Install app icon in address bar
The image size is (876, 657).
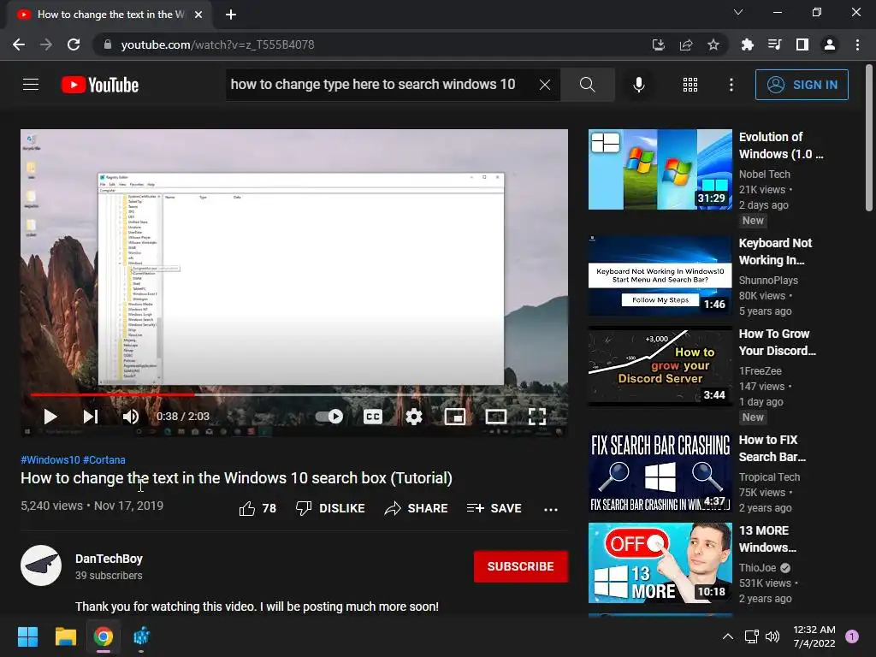pos(659,44)
